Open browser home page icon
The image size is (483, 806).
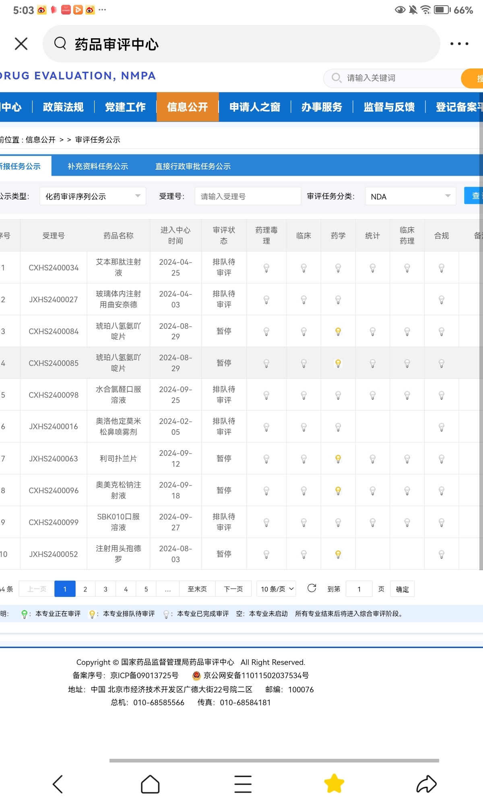[x=150, y=784]
